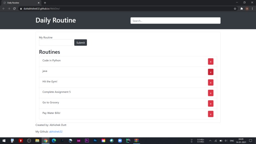Open the red lightning bolt app
This screenshot has height=144, width=256.
21,141
